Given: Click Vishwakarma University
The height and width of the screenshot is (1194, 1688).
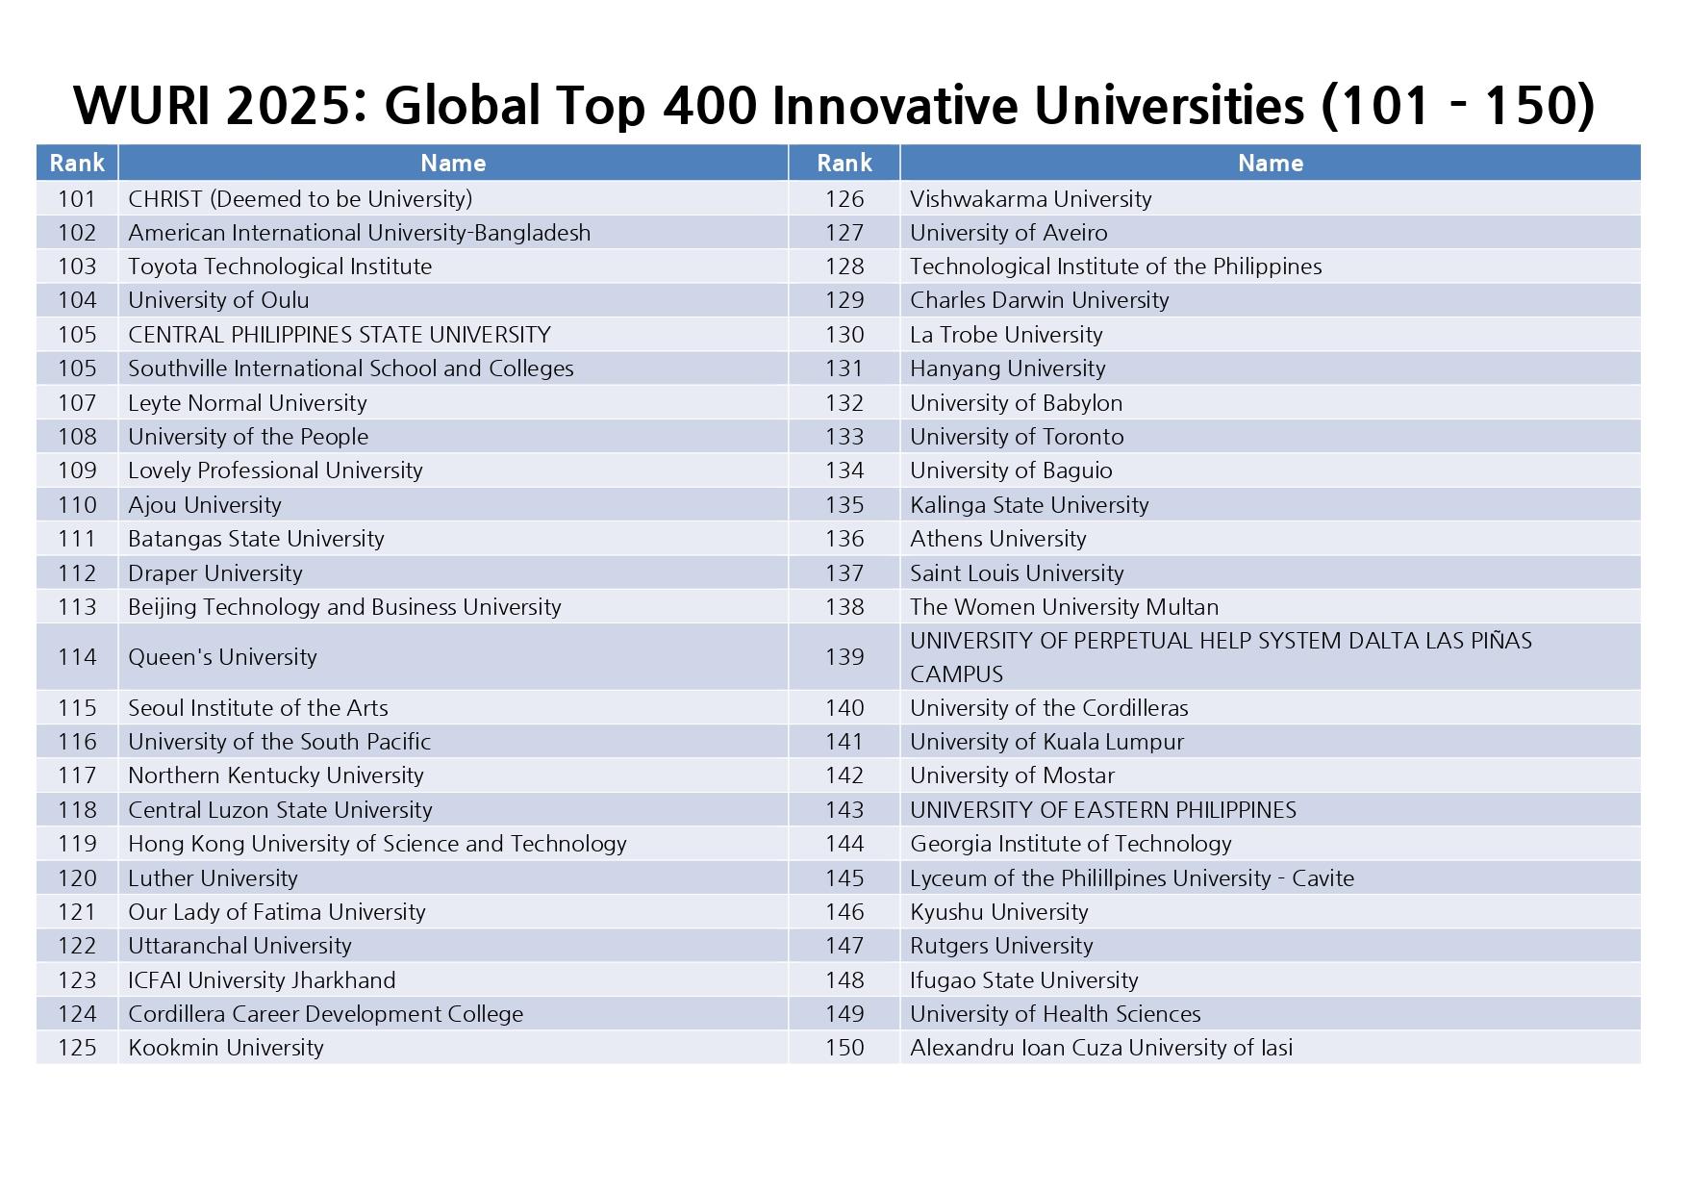Looking at the screenshot, I should (1031, 199).
